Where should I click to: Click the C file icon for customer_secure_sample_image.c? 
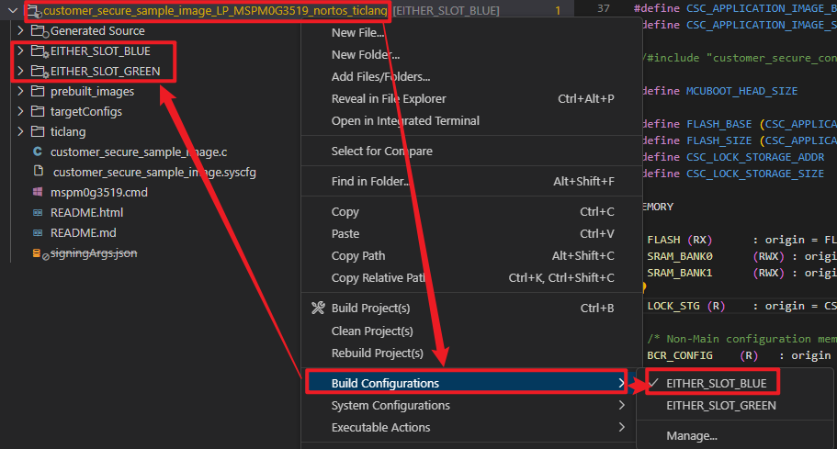pos(38,152)
